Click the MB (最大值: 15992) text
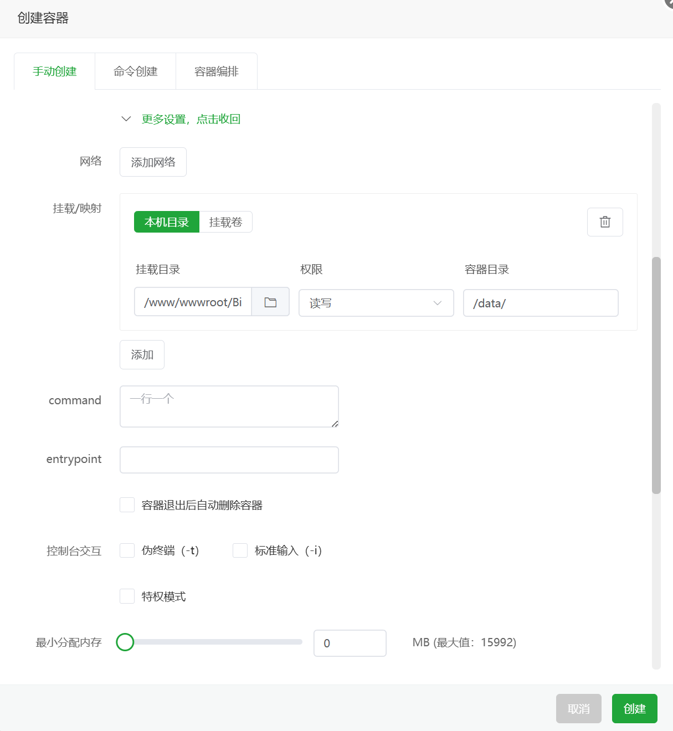 pyautogui.click(x=464, y=642)
